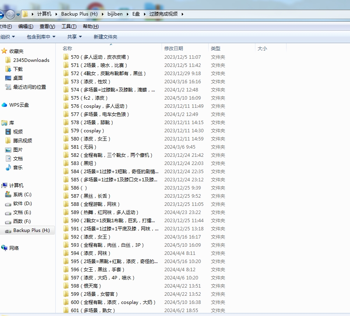
Task: Open the 包含到库中 dropdown
Action: coord(41,37)
